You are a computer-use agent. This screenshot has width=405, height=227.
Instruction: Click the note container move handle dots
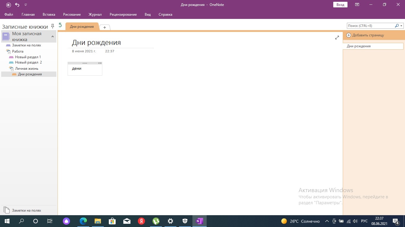coord(85,63)
